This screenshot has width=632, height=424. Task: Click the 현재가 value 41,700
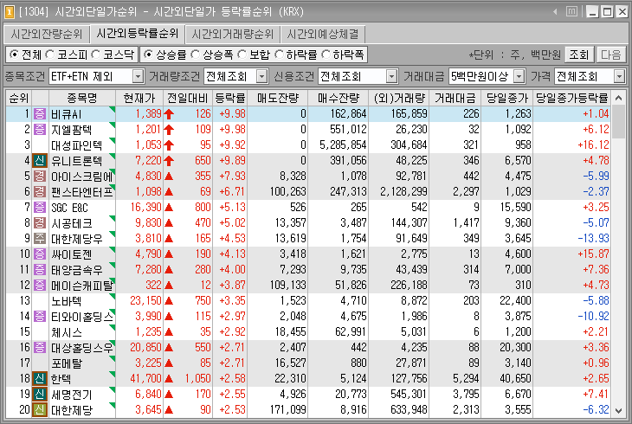145,379
